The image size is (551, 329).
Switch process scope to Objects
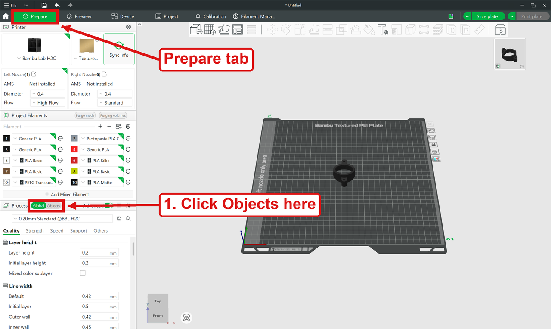pyautogui.click(x=53, y=206)
